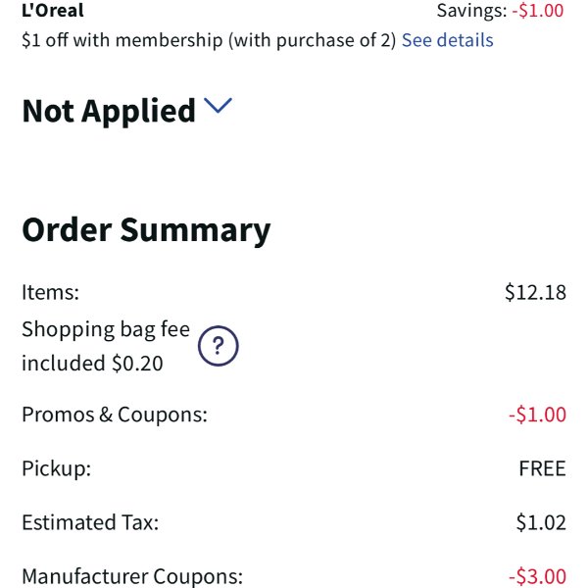Expand the Not Applied chevron arrow
Viewport: 588px width, 588px height.
[218, 106]
